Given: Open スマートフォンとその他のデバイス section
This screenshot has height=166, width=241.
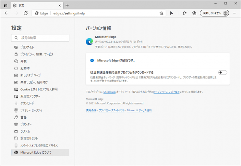Looking at the screenshot, I should [x=40, y=145].
